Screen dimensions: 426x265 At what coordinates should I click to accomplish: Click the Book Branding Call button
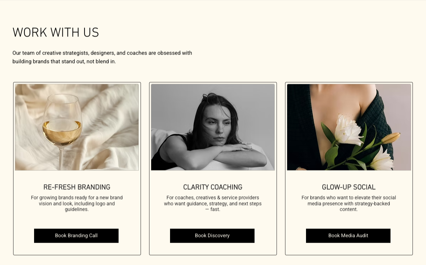(x=76, y=236)
